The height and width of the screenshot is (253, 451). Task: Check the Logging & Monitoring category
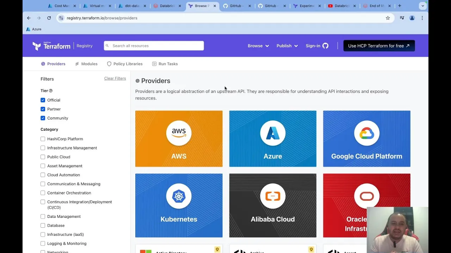click(x=43, y=244)
